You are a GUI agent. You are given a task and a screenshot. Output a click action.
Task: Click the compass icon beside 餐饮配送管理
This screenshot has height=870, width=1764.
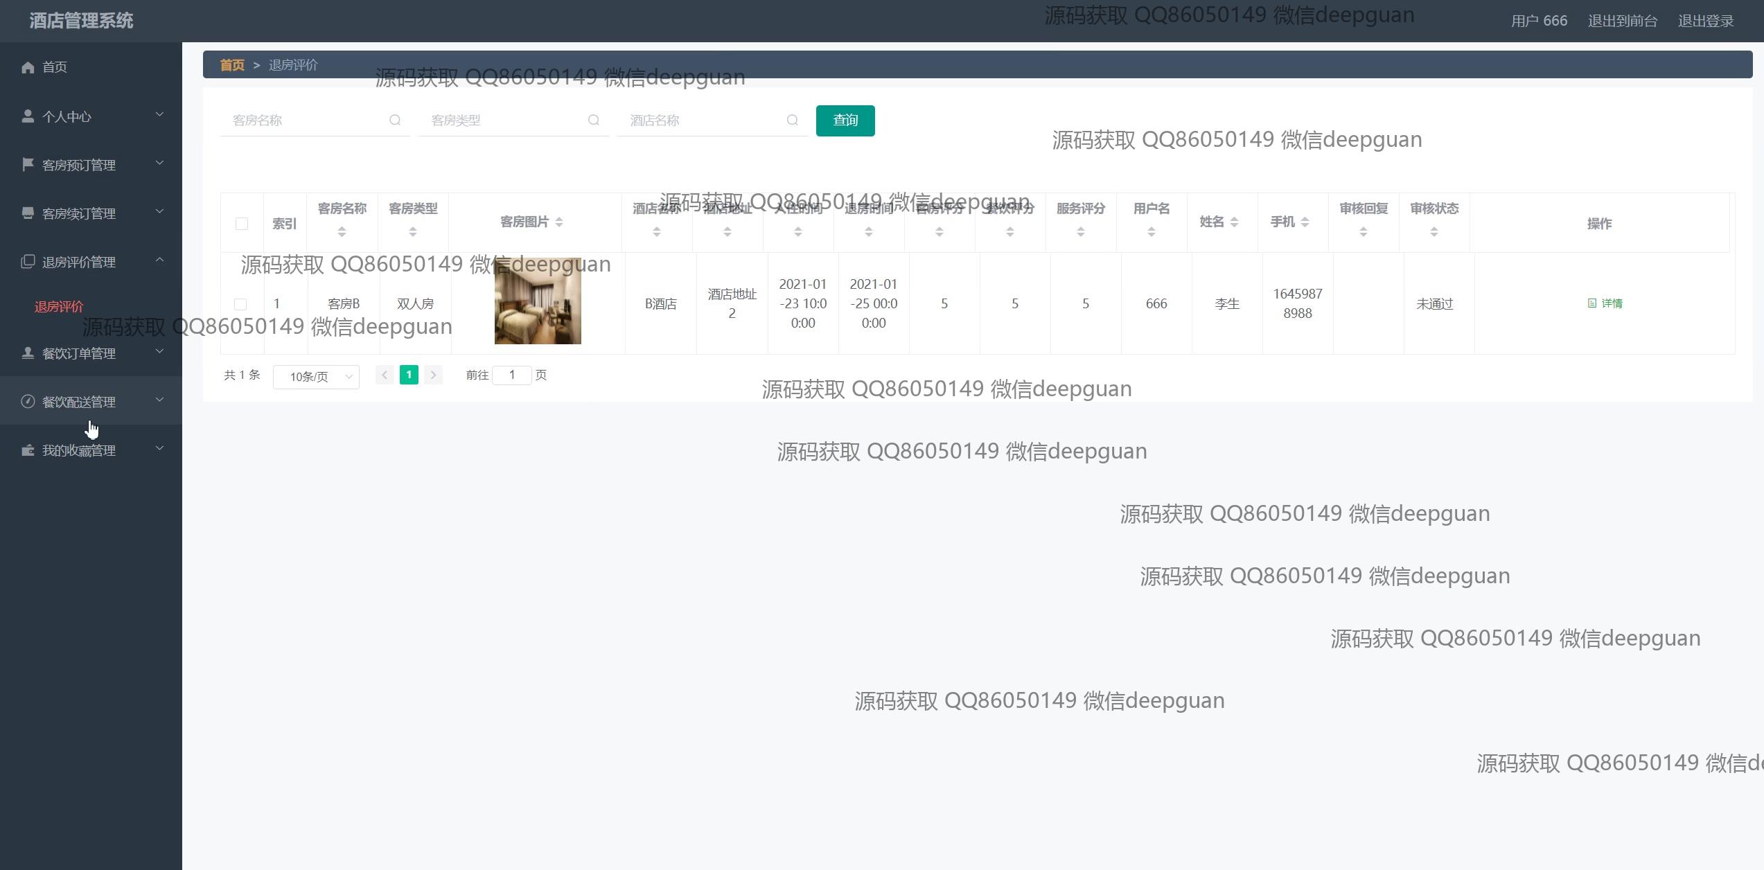pyautogui.click(x=28, y=402)
